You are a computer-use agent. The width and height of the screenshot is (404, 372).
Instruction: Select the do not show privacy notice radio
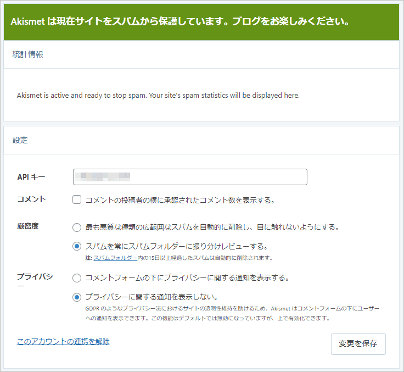pyautogui.click(x=77, y=297)
